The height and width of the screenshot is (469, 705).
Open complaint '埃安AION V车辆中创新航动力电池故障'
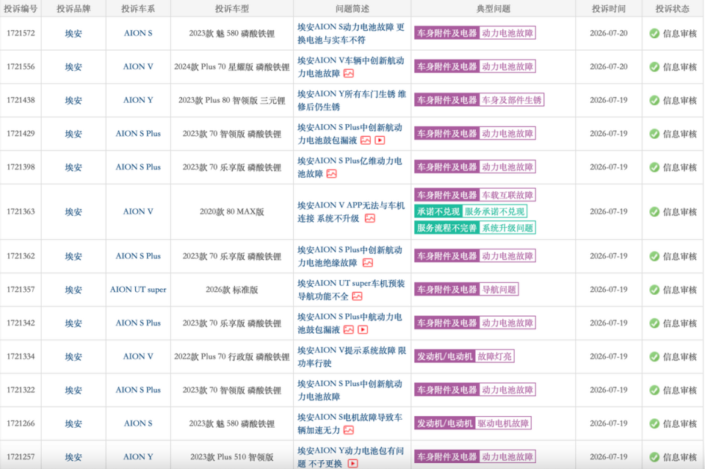(x=351, y=67)
